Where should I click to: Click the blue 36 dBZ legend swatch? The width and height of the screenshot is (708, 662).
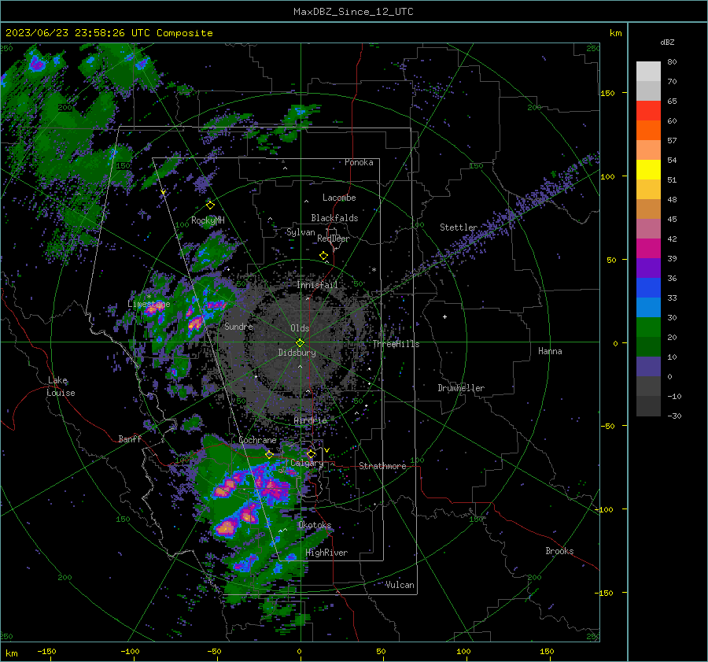tap(648, 287)
